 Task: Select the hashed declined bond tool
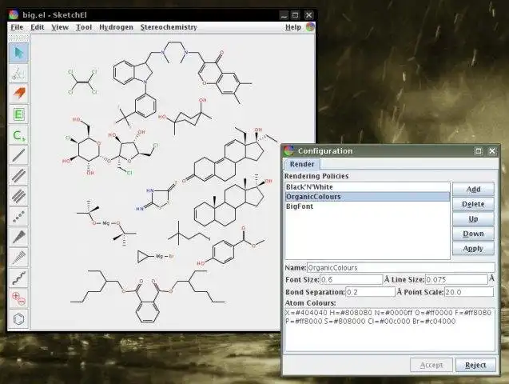[x=18, y=257]
